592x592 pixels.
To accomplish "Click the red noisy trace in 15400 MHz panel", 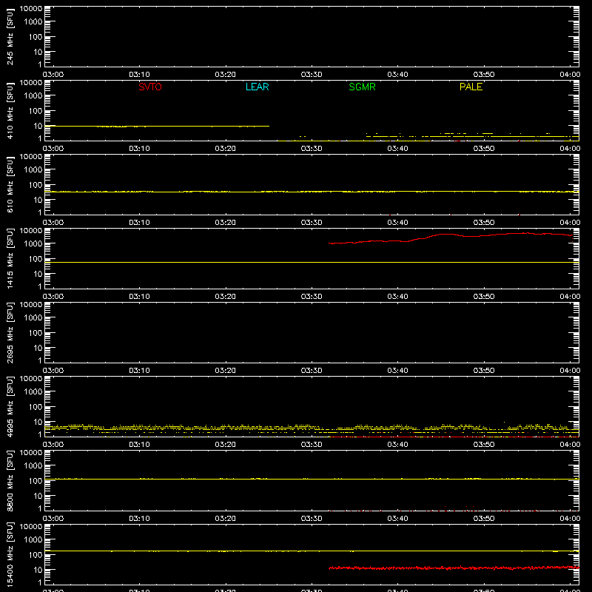I will click(453, 568).
